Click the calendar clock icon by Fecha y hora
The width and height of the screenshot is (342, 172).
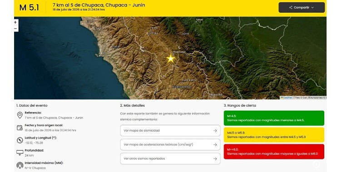[x=20, y=128]
